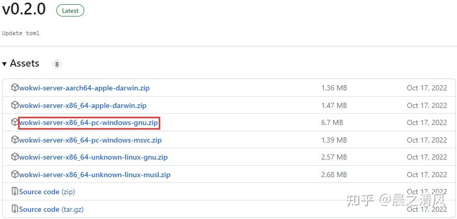Click file-zip icon beside Source code (zip)

coord(15,192)
